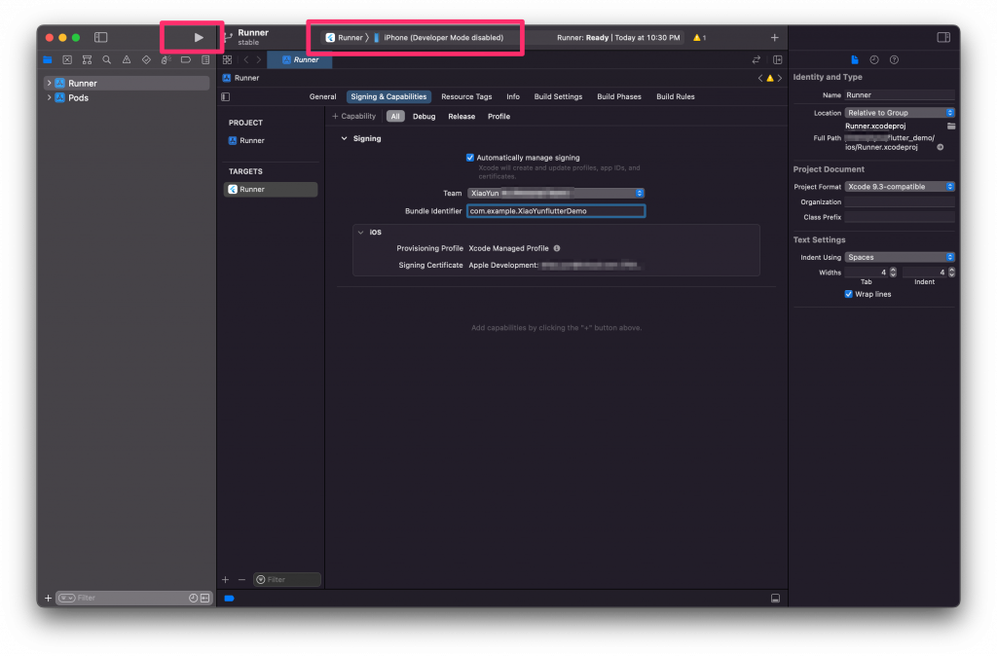Hide the project and targets list
997x656 pixels.
225,96
